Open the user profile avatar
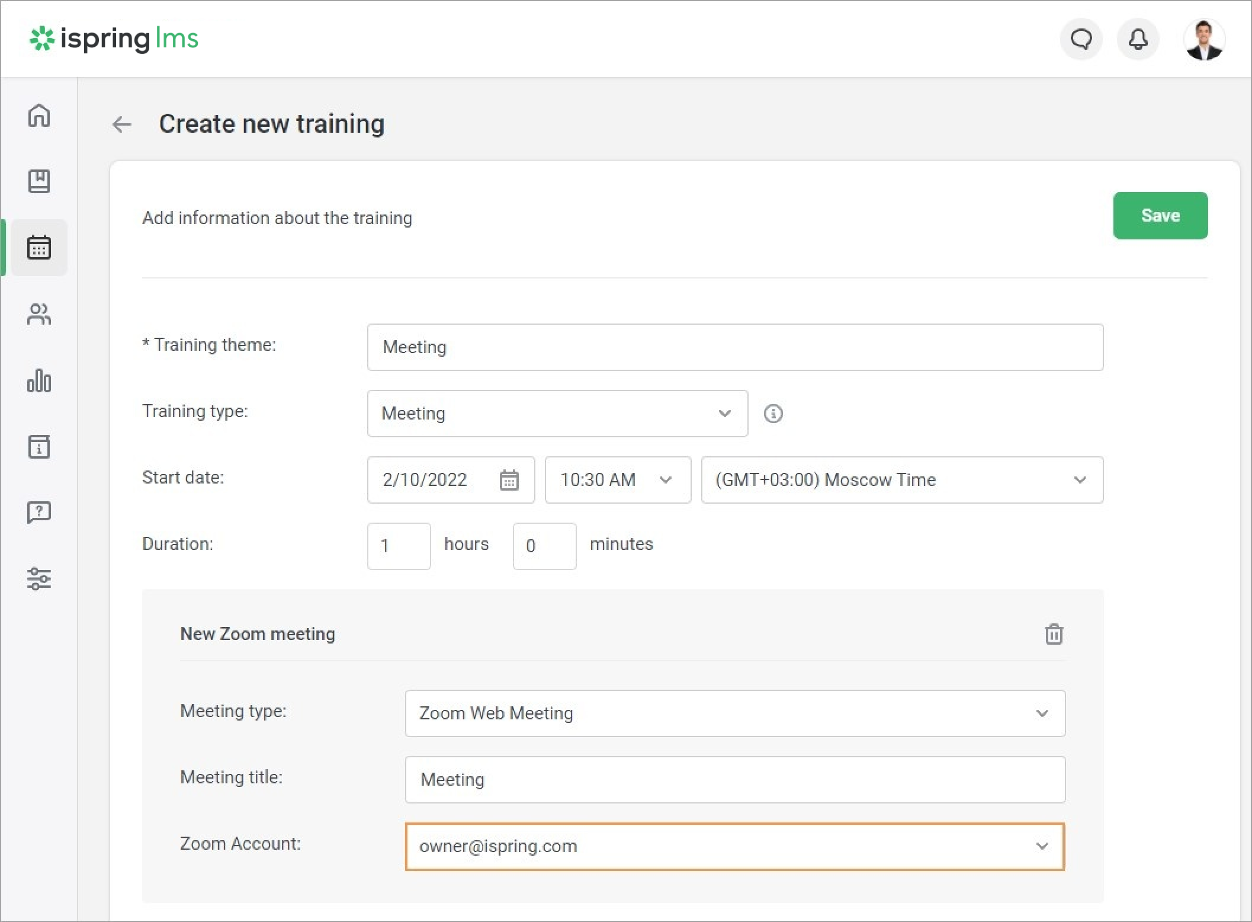The image size is (1252, 922). [x=1203, y=40]
